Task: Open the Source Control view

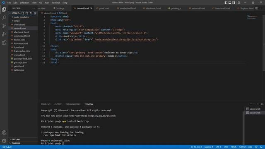Action: point(4,26)
